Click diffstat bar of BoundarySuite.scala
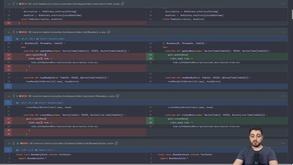This screenshot has height=165, width=293. coord(24,143)
